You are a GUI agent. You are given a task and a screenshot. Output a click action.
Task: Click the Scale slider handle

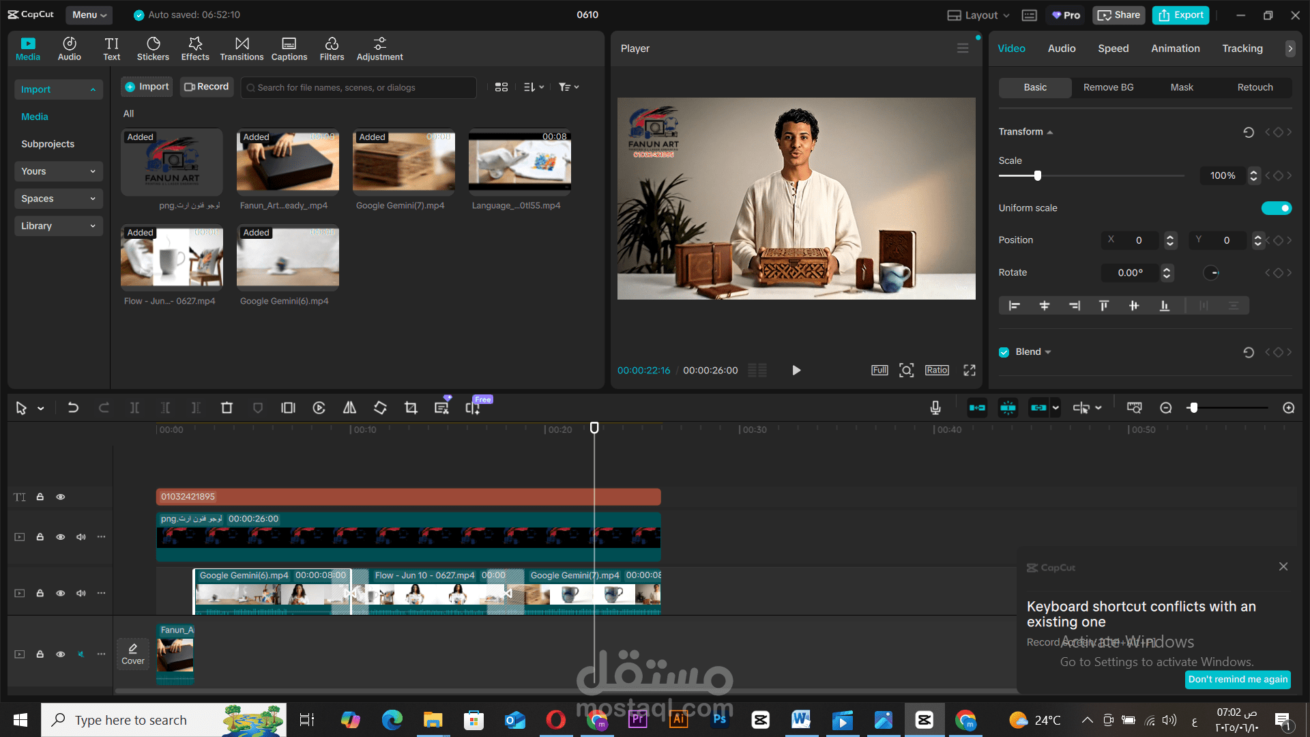tap(1038, 176)
